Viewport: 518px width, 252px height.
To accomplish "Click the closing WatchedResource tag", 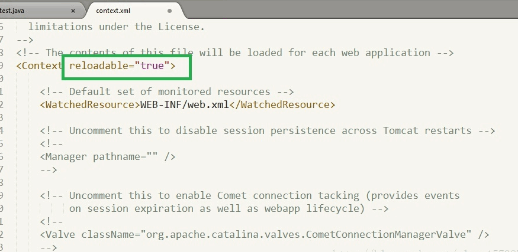I will coord(282,104).
